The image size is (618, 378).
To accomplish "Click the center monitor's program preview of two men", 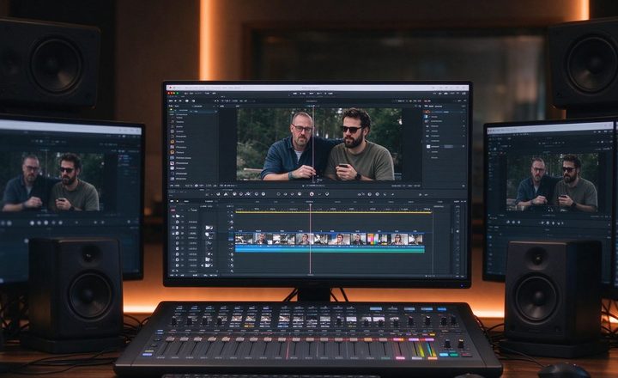I will 319,144.
